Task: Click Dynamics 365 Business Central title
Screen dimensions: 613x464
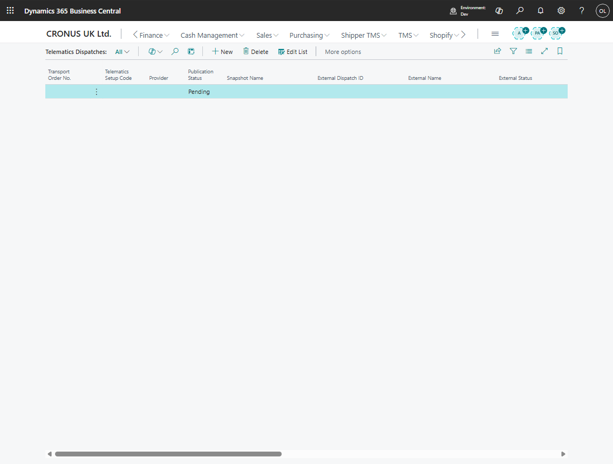Action: pyautogui.click(x=72, y=11)
